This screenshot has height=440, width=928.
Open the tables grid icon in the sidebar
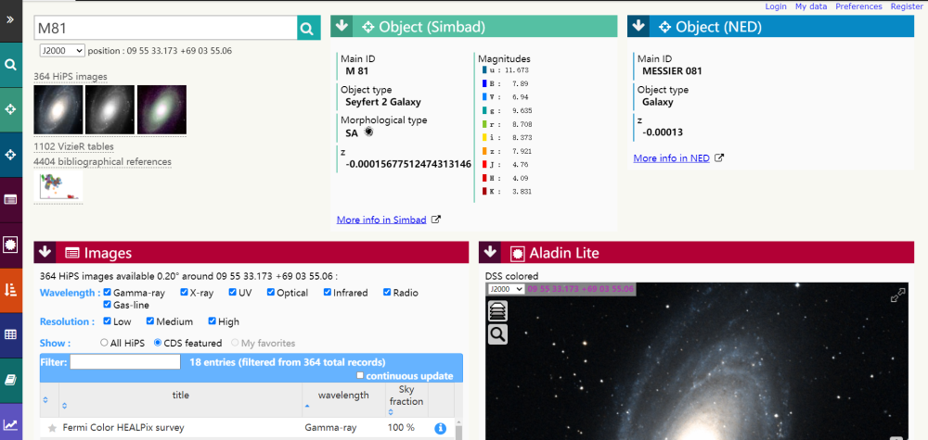(10, 335)
